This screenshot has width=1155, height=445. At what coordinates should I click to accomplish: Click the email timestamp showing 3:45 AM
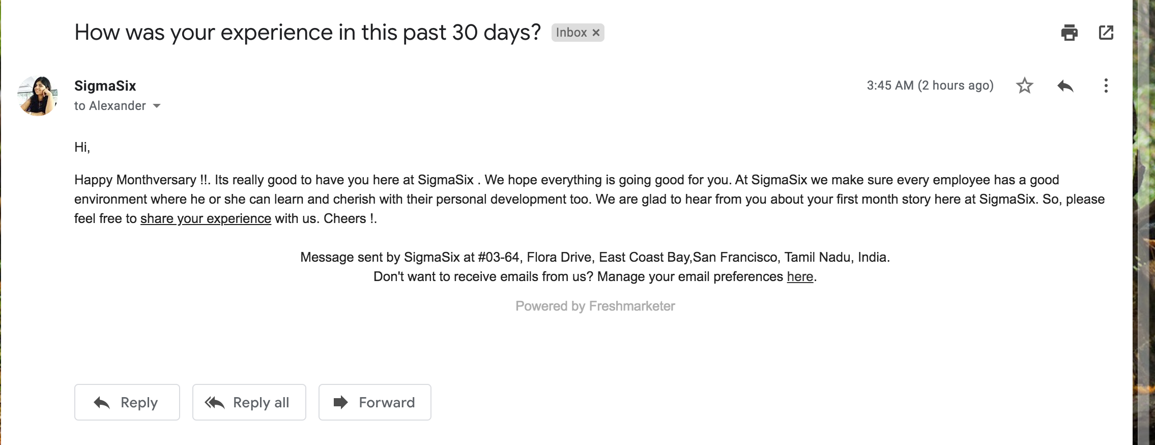point(930,86)
